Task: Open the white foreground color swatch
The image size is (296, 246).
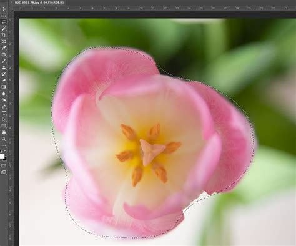Action: [x=2, y=156]
